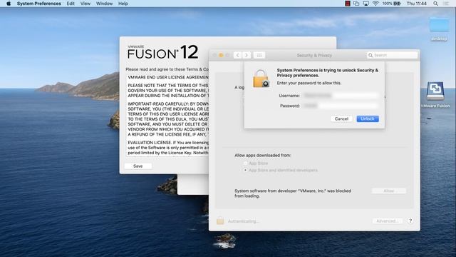The height and width of the screenshot is (257, 456).
Task: Go forward in Security & Privacy window
Action: [247, 55]
